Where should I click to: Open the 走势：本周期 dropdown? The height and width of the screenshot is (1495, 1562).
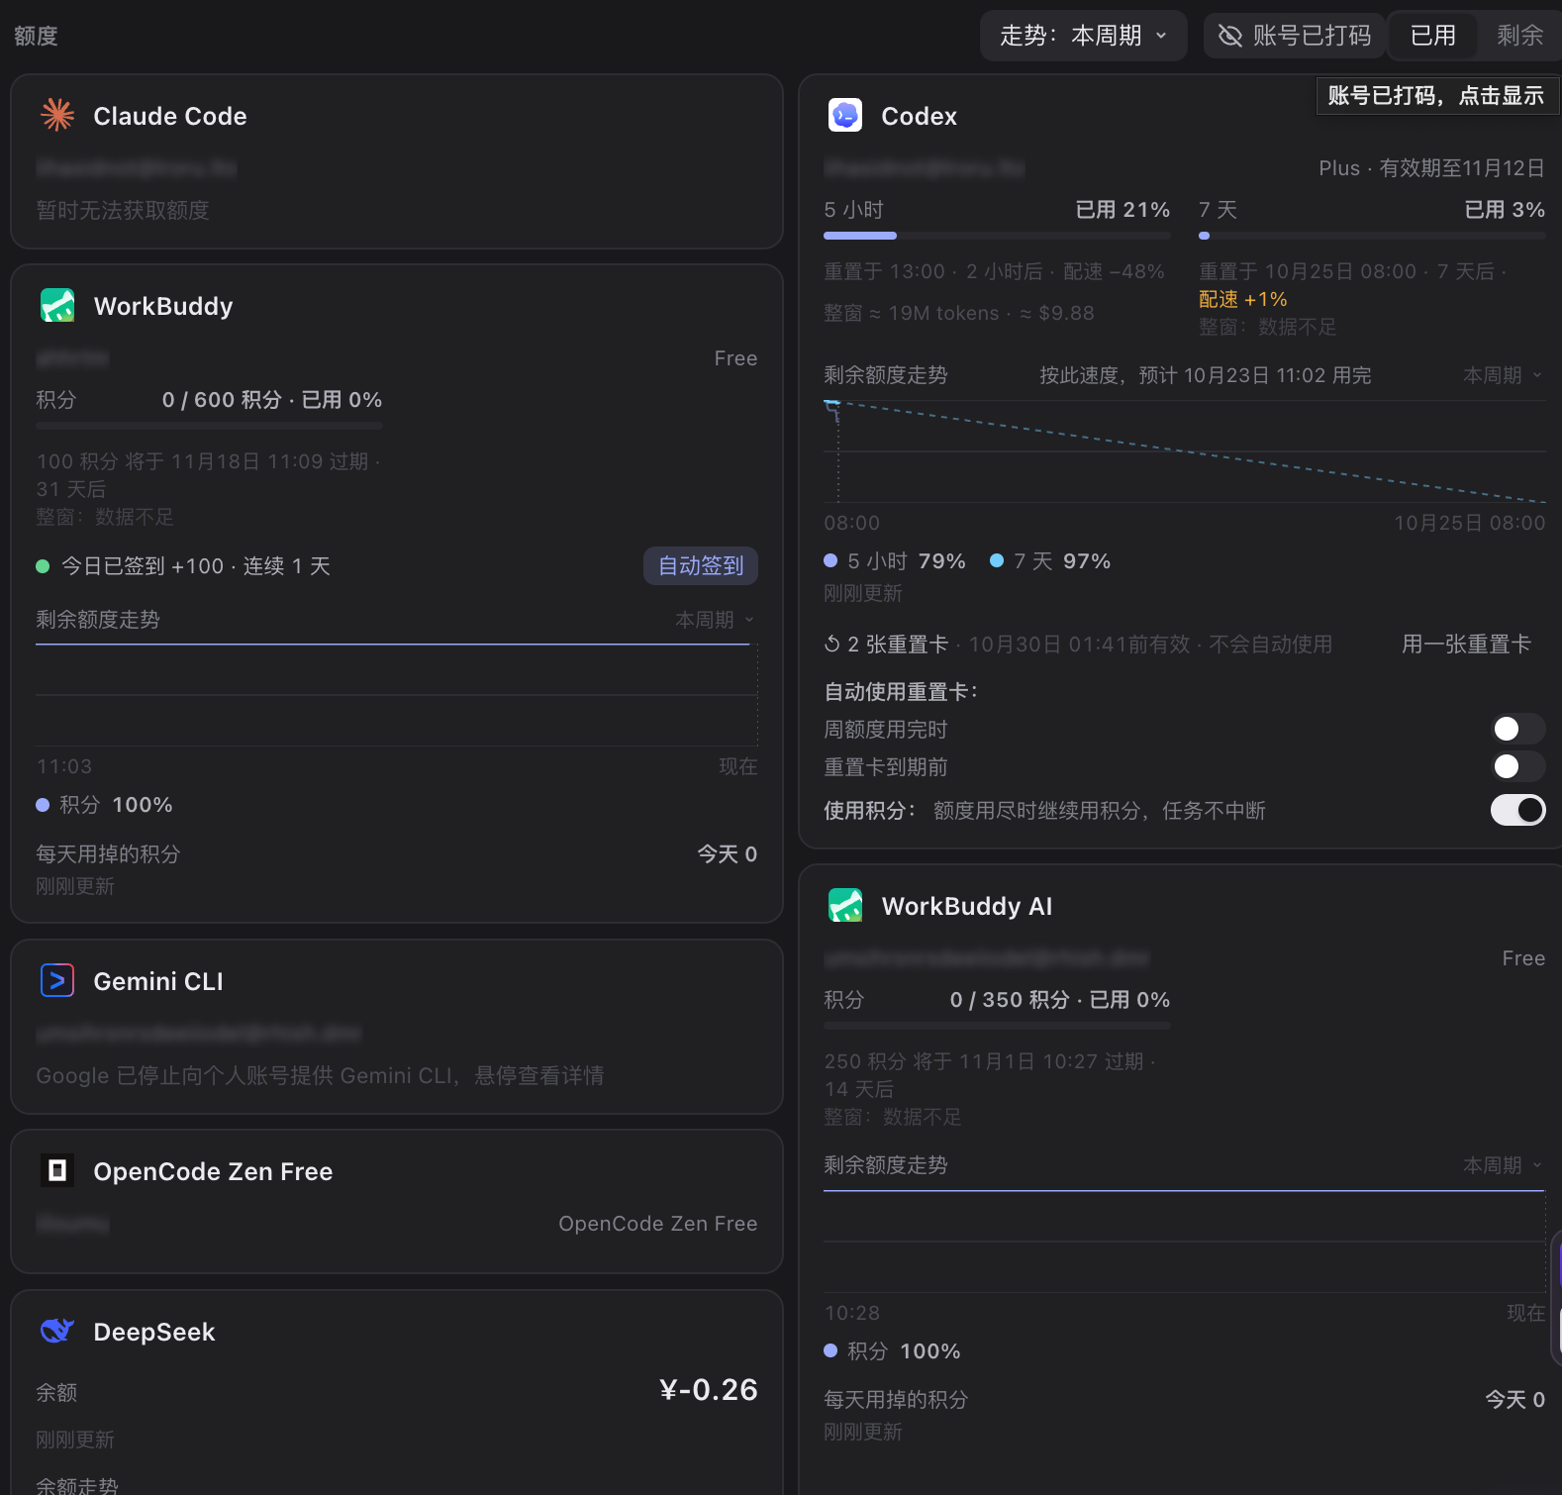(1083, 36)
